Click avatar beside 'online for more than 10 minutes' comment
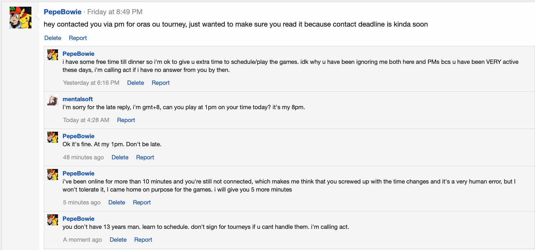This screenshot has height=250, width=535. (x=53, y=174)
